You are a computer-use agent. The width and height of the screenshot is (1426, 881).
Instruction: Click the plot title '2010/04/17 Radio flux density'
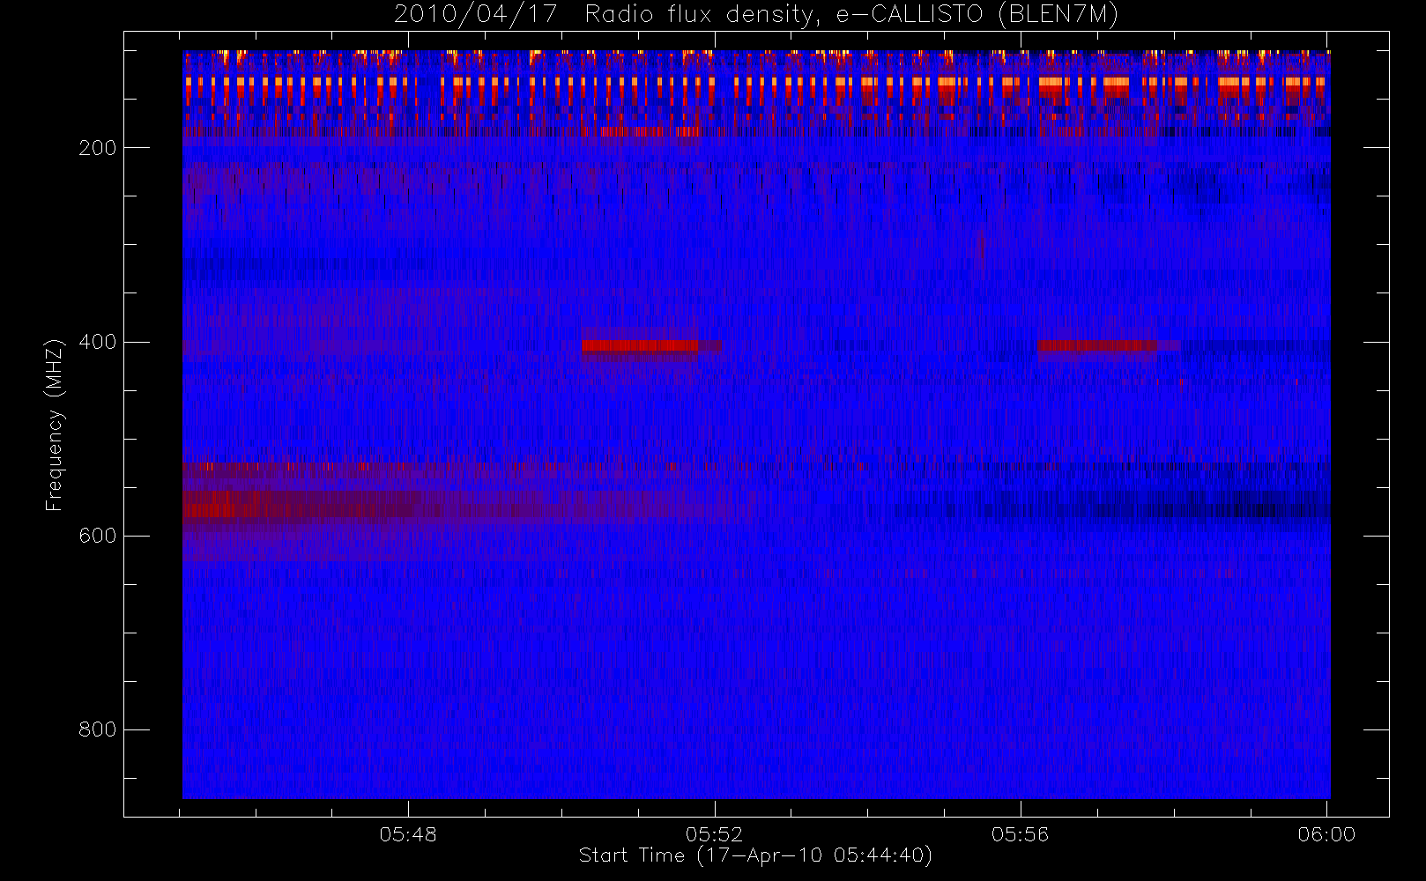point(756,15)
